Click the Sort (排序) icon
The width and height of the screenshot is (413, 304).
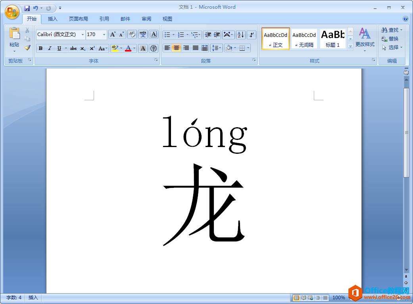click(240, 34)
